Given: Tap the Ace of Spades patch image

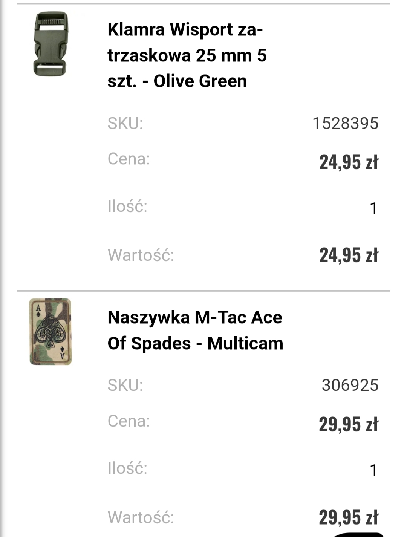Looking at the screenshot, I should coord(50,332).
